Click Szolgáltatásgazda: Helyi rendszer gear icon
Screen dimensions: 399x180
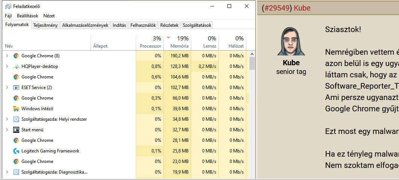[x=16, y=119]
